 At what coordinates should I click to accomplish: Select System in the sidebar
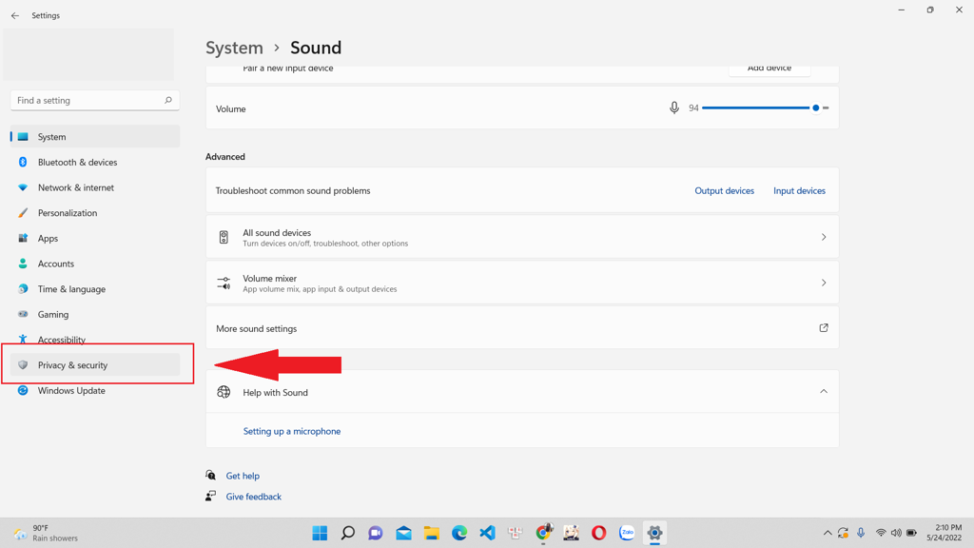[95, 137]
